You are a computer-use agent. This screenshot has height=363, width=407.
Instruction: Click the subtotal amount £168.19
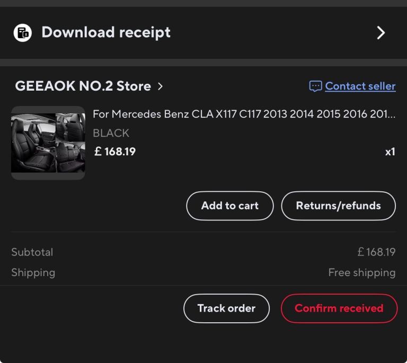tap(376, 252)
